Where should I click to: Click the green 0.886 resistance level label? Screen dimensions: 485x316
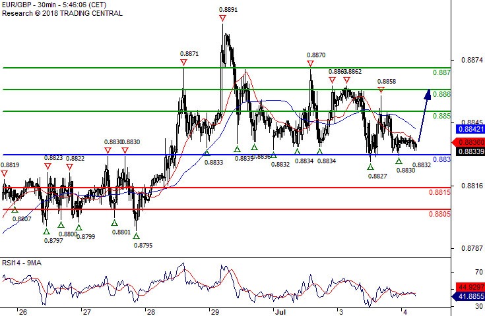pos(441,94)
